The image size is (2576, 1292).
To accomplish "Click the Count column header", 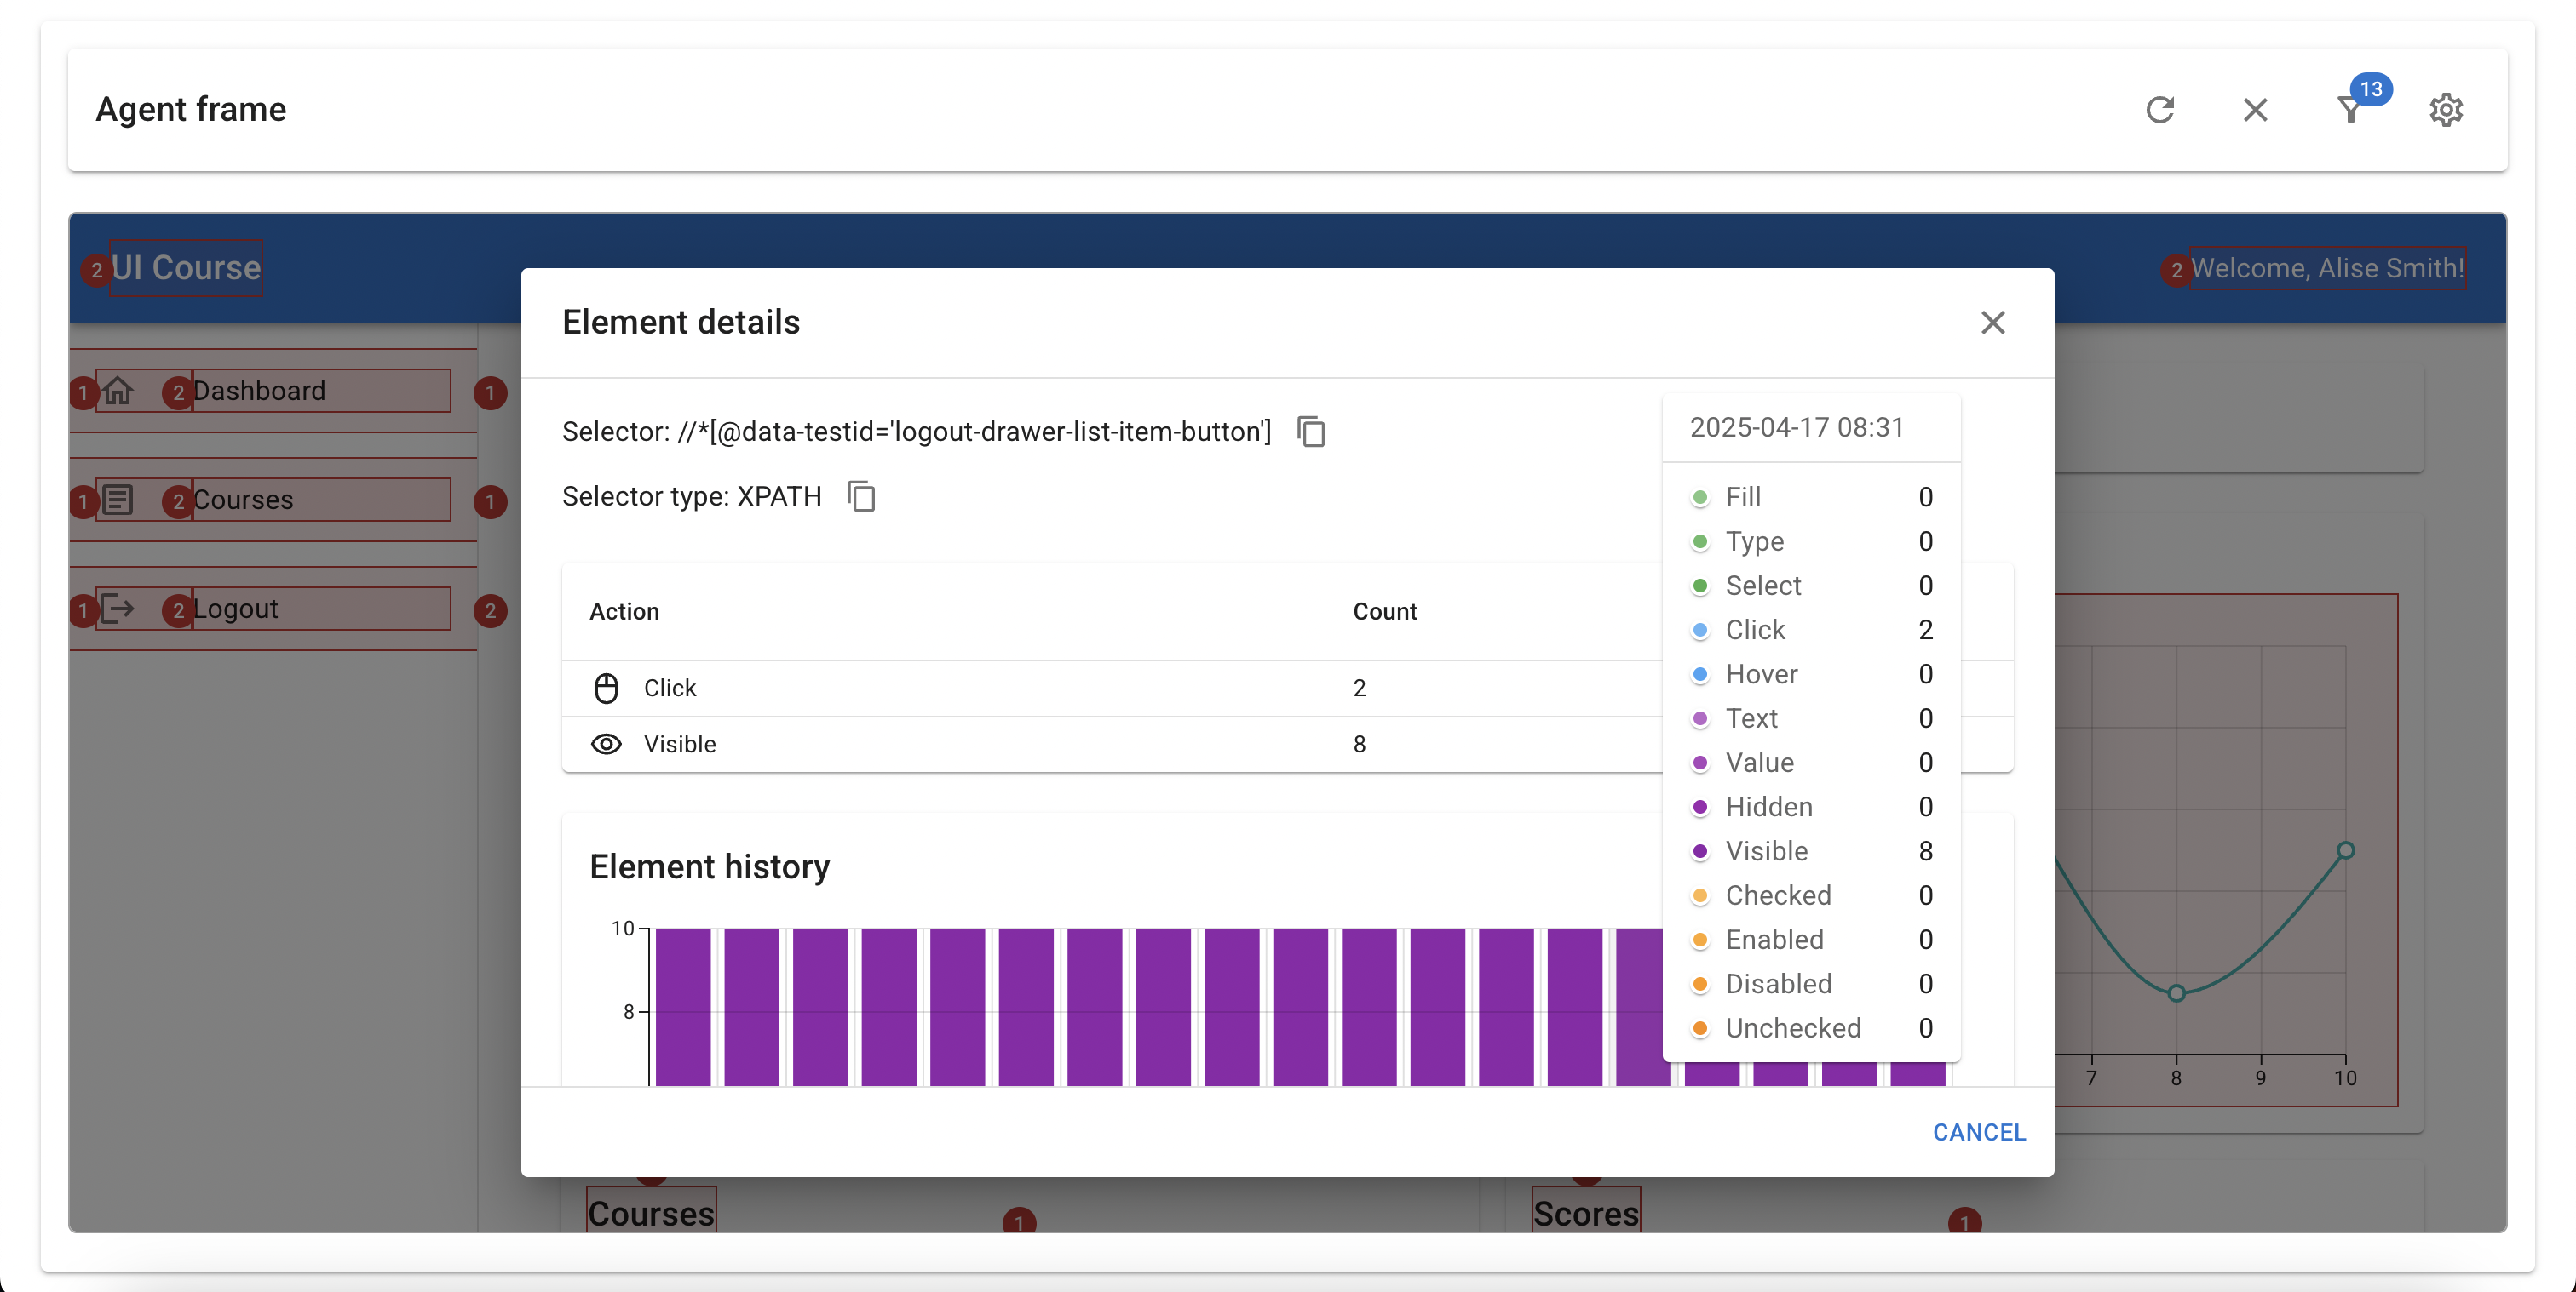I will (1384, 611).
